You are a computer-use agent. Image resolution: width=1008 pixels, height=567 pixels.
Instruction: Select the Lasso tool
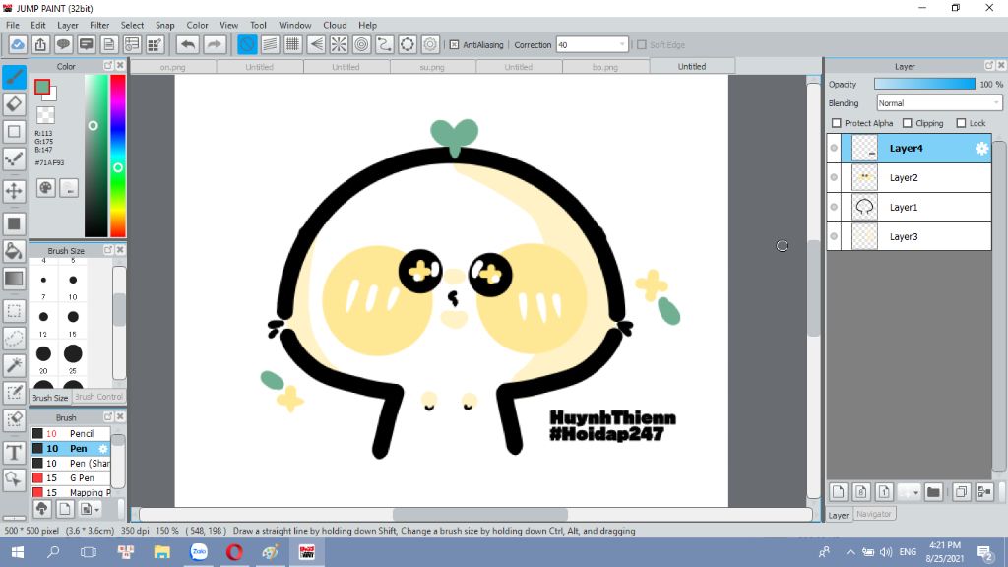tap(14, 339)
